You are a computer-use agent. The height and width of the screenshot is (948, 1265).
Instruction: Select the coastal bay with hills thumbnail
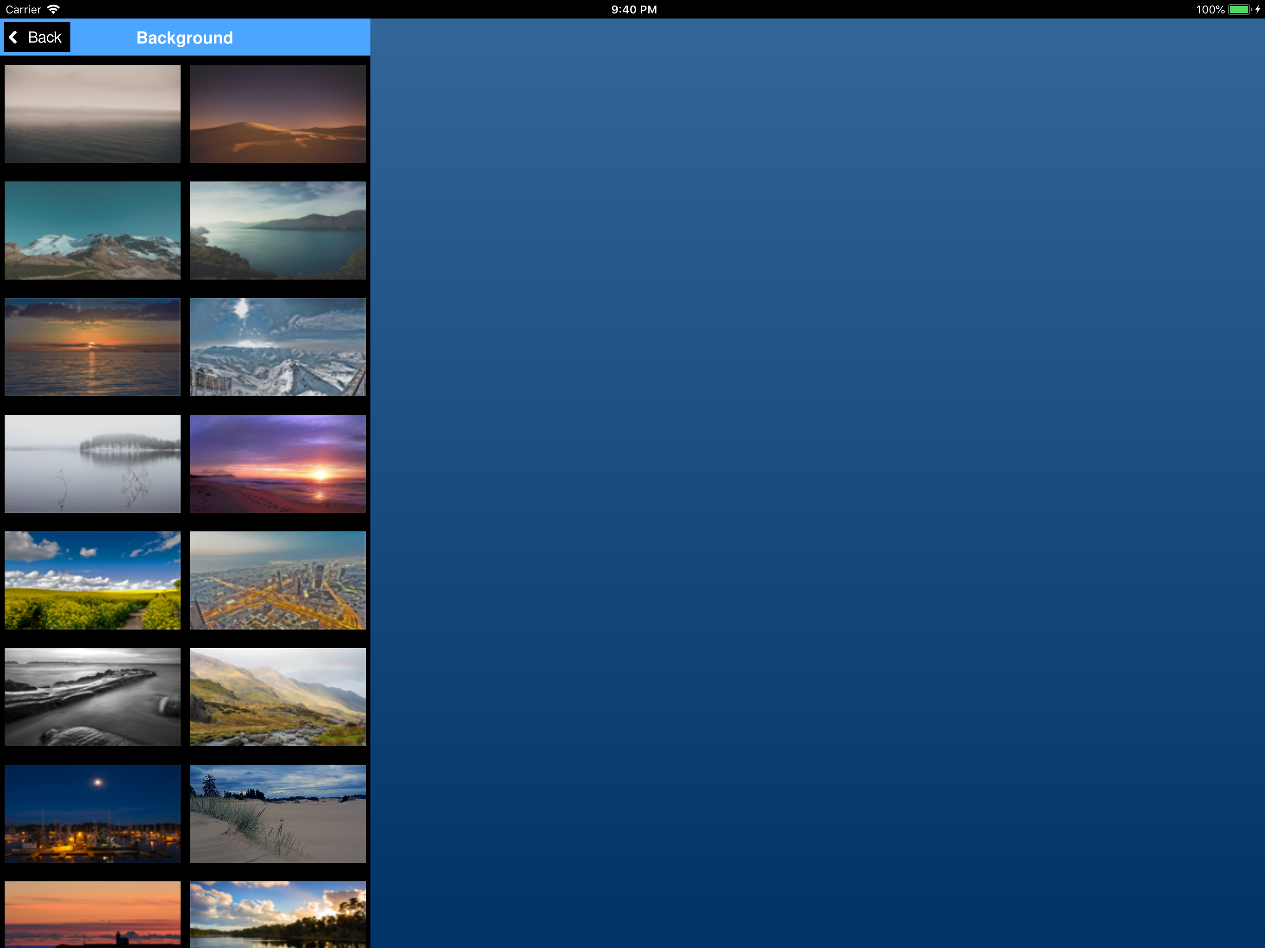click(x=277, y=231)
